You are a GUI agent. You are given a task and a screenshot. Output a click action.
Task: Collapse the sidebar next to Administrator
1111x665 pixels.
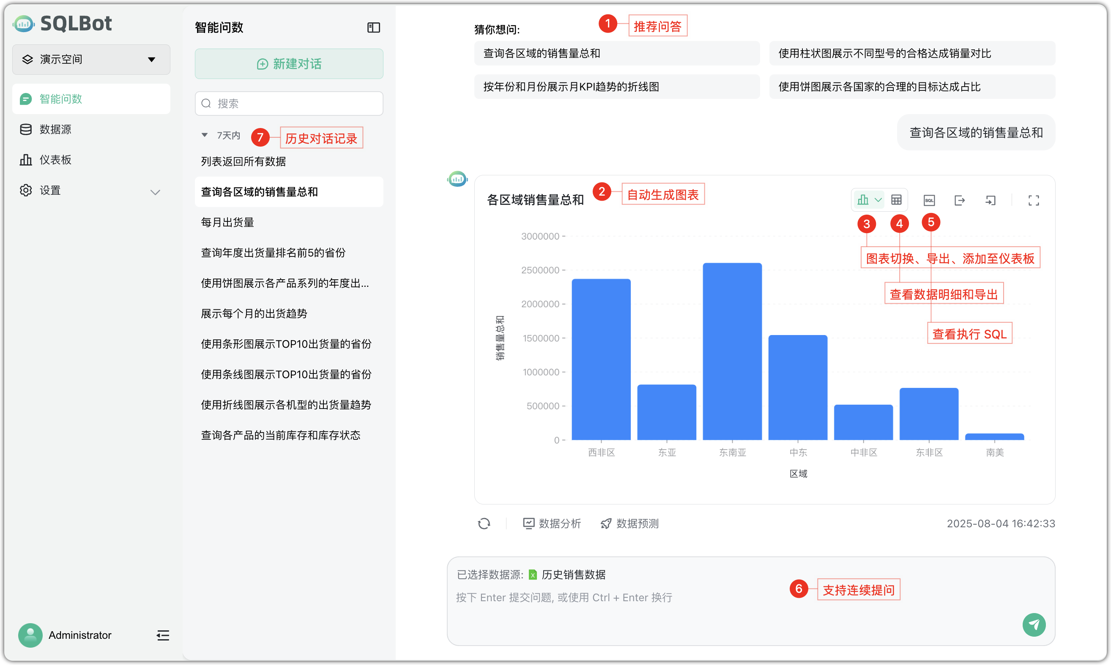coord(162,635)
